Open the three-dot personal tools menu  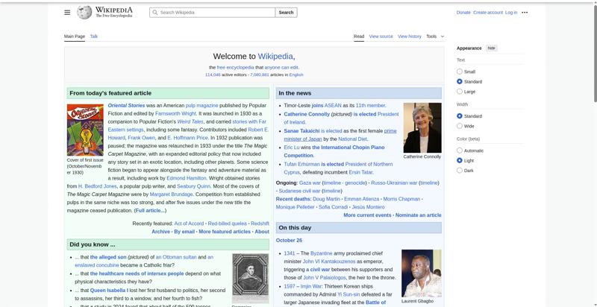click(525, 13)
